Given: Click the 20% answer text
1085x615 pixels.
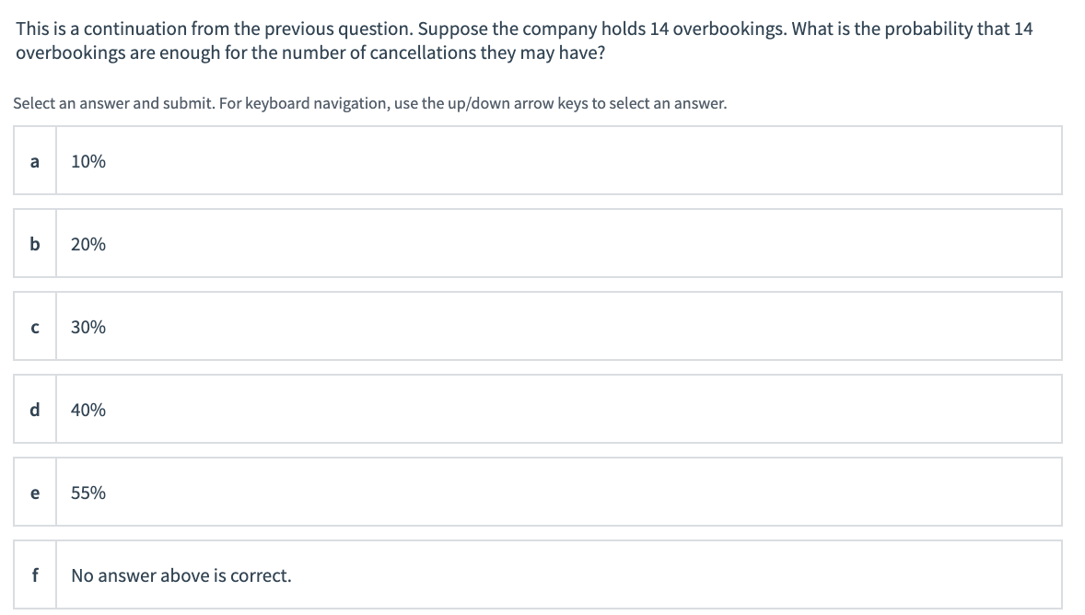Looking at the screenshot, I should click(x=87, y=243).
